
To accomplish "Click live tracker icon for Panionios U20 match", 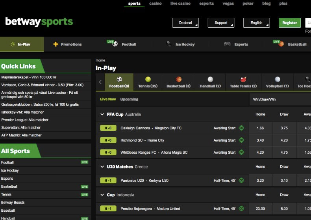I will click(x=241, y=181).
